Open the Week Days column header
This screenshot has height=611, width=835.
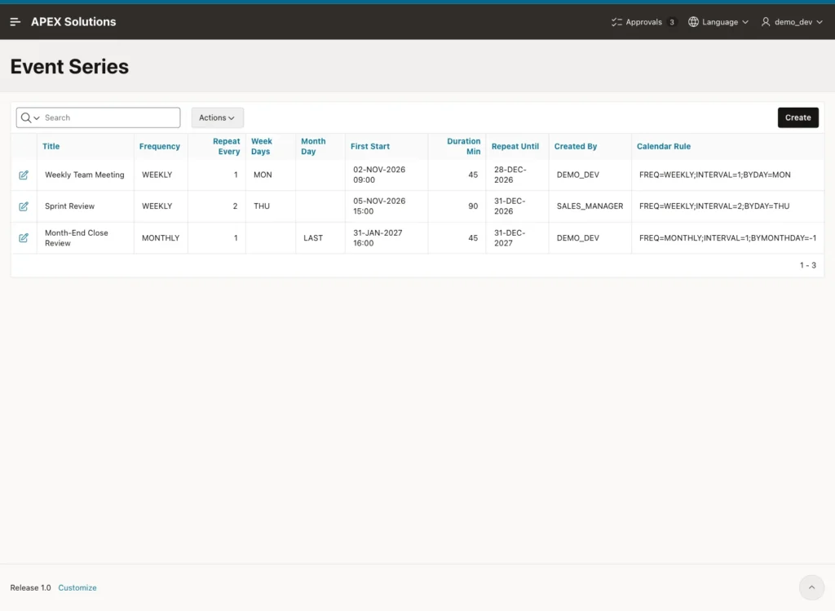click(262, 147)
